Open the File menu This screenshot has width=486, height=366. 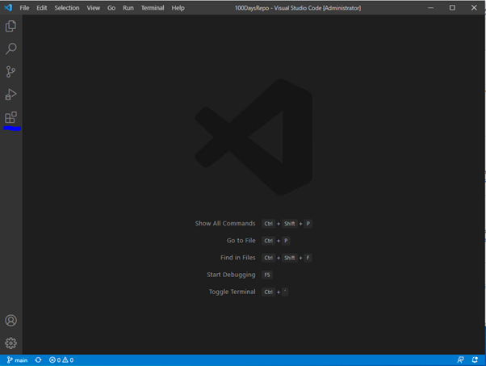[24, 8]
